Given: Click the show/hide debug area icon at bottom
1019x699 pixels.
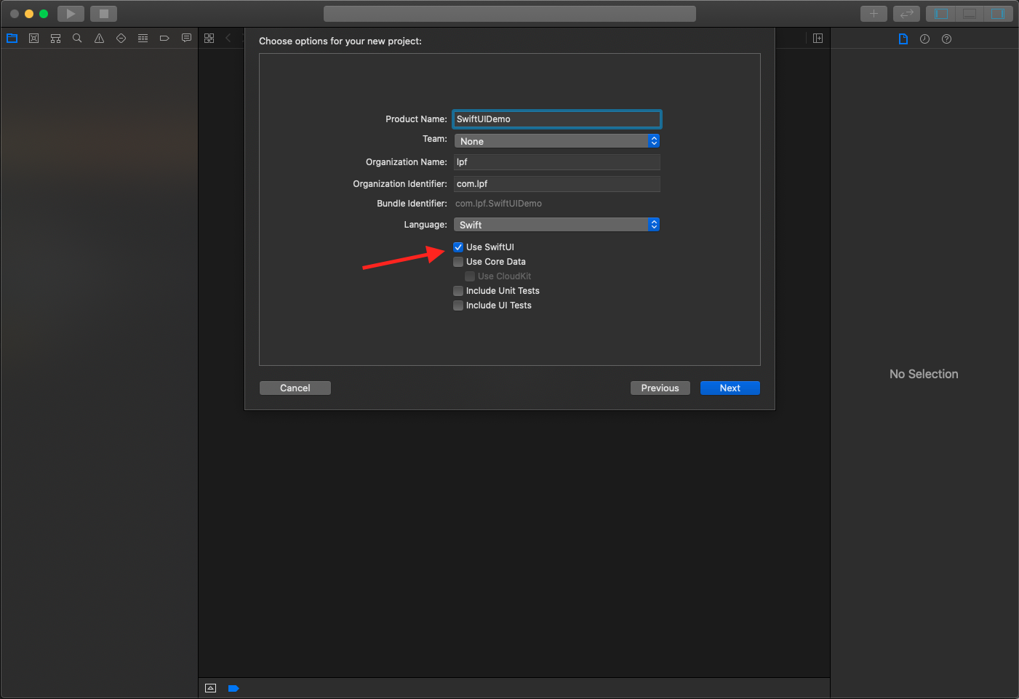Looking at the screenshot, I should point(211,688).
